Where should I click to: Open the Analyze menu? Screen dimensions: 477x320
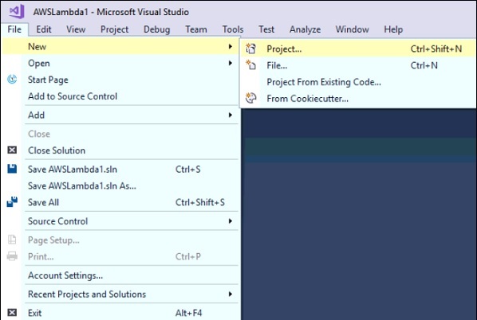coord(305,29)
